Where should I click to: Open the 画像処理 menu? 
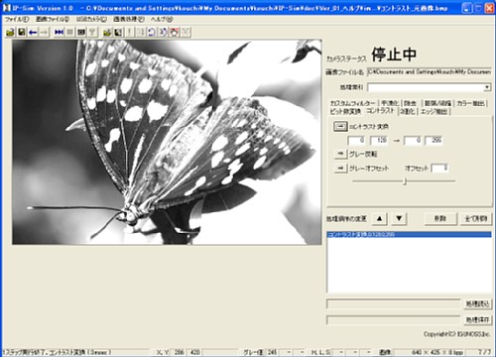(x=129, y=19)
